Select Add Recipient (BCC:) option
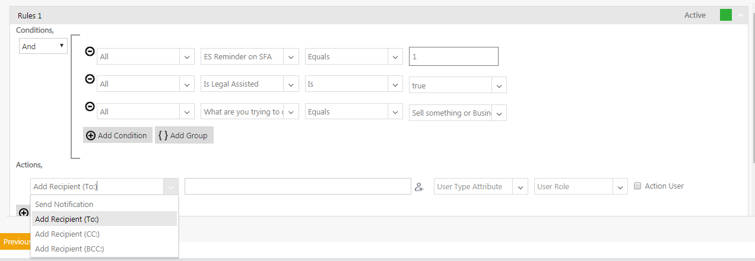755x261 pixels. [69, 249]
